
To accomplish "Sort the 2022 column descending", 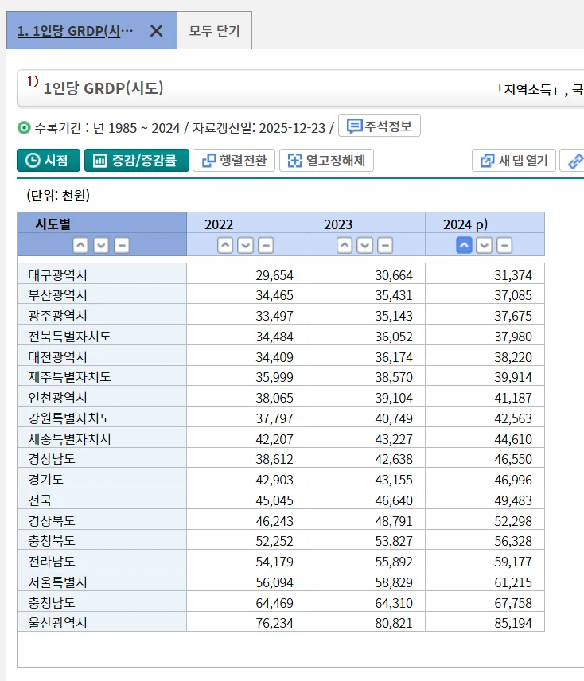I will pyautogui.click(x=245, y=245).
